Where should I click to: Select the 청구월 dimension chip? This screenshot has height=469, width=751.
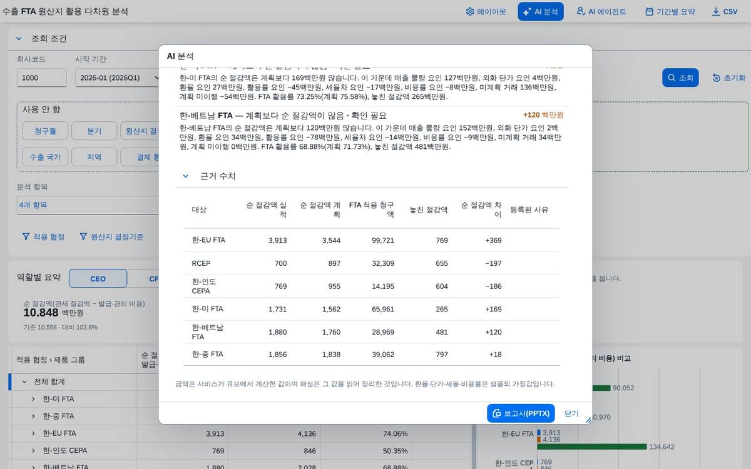pyautogui.click(x=45, y=131)
